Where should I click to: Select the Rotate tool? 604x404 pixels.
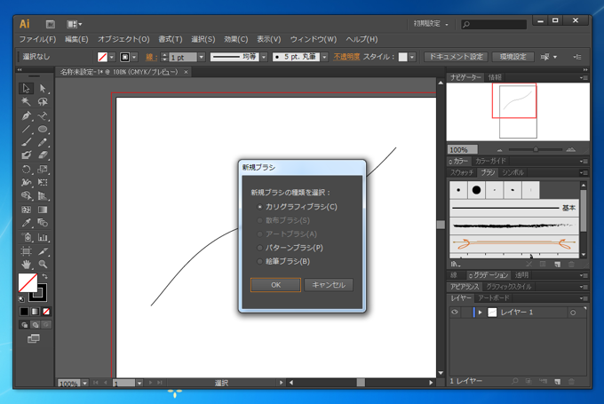point(26,170)
